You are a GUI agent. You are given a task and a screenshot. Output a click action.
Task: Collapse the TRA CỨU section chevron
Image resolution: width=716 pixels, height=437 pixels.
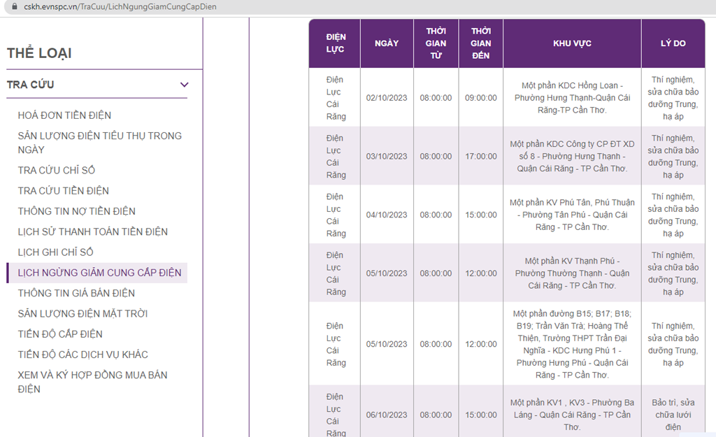click(x=184, y=85)
